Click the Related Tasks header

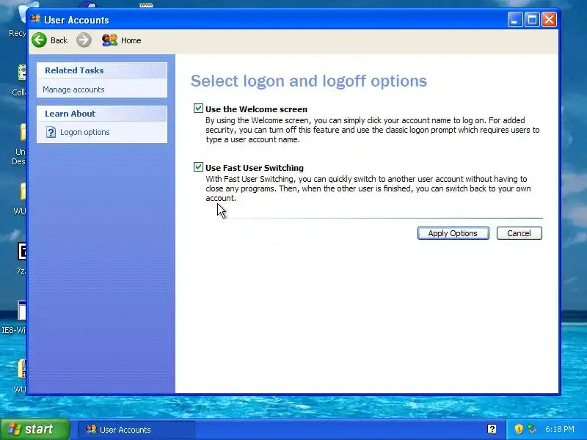point(102,70)
